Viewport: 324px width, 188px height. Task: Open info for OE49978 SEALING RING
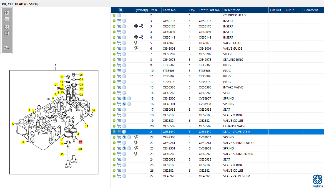(124, 60)
